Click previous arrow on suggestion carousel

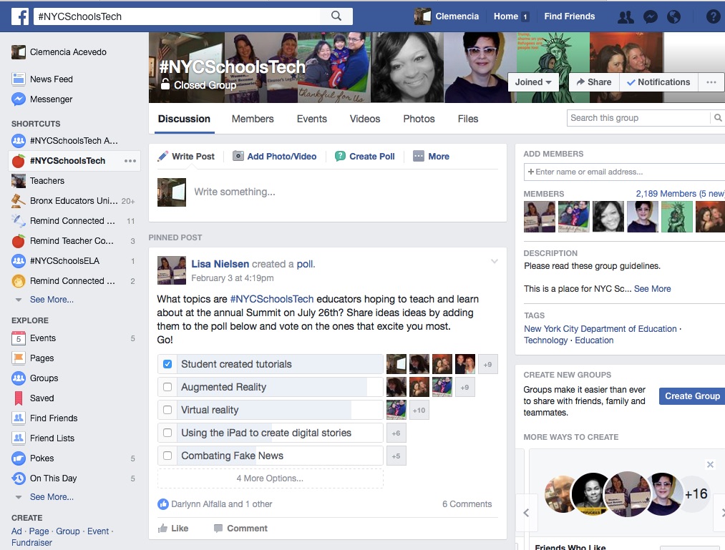526,513
